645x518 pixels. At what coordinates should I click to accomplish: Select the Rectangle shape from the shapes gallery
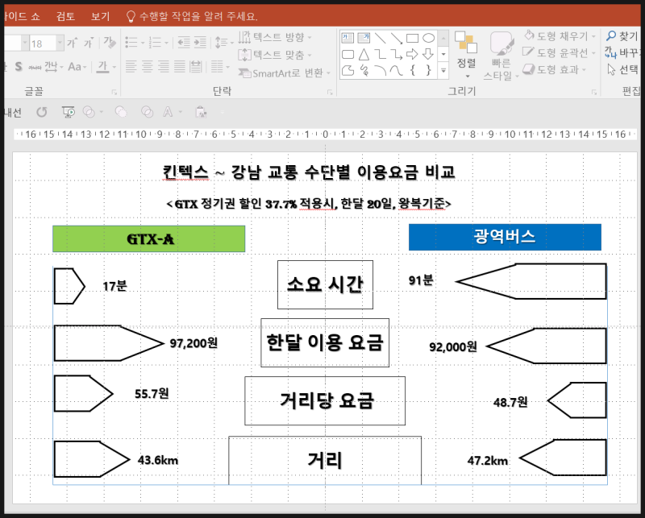[411, 38]
